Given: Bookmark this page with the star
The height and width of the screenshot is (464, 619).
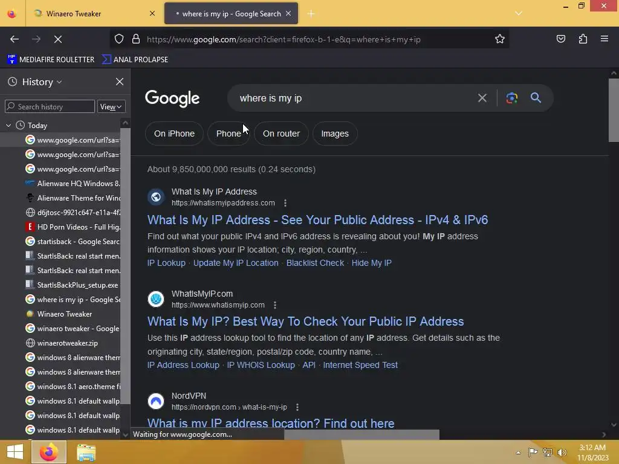Looking at the screenshot, I should click(500, 39).
